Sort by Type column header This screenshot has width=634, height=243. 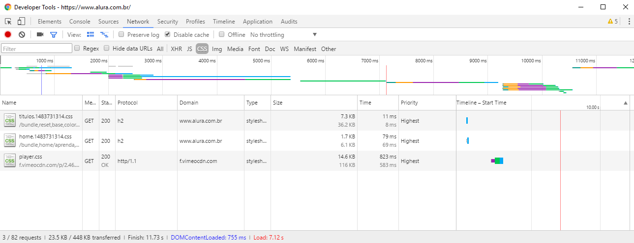point(258,103)
